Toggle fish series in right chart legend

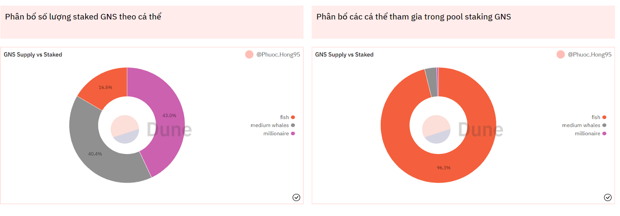[x=599, y=117]
